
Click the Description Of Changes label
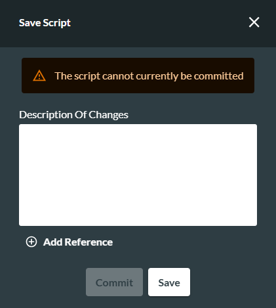[x=73, y=115]
